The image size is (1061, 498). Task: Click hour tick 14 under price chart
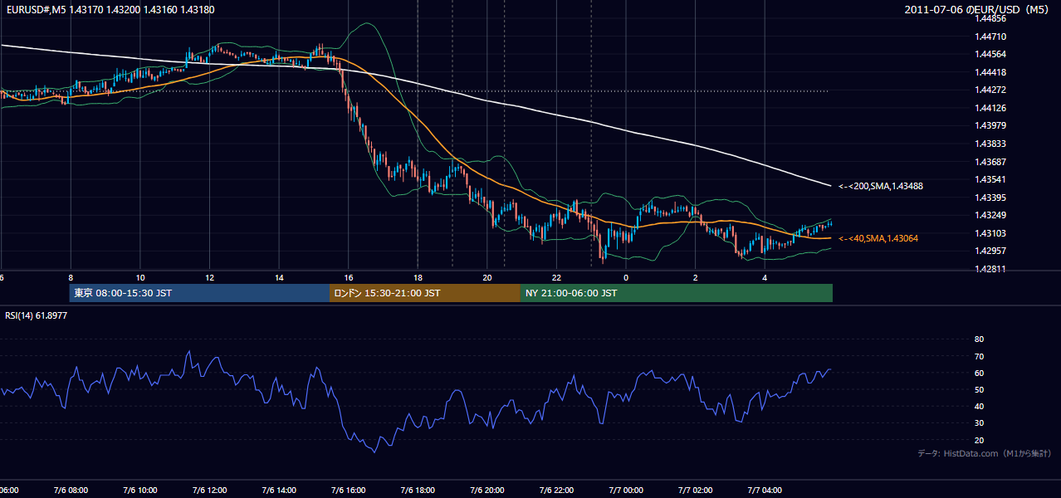pos(279,277)
